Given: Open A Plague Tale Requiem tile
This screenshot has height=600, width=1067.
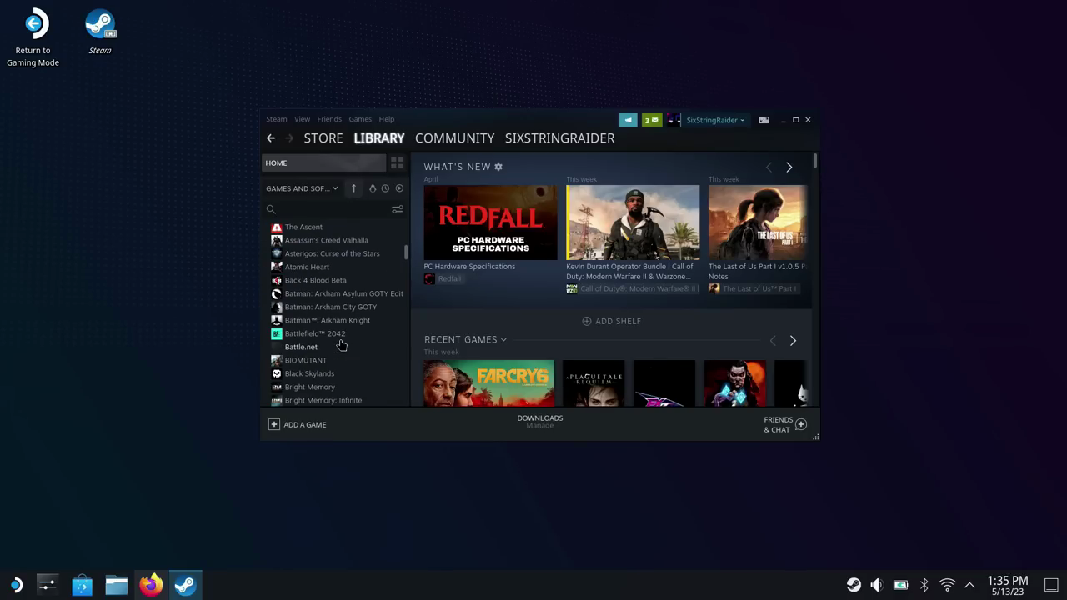Looking at the screenshot, I should click(594, 383).
